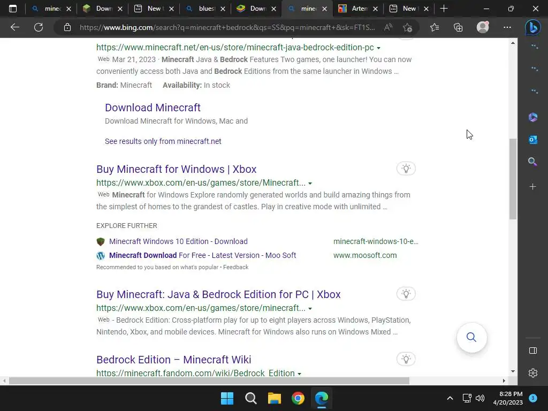Open Bedrock Edition – Minecraft Wiki link
The image size is (548, 411).
[x=174, y=360]
